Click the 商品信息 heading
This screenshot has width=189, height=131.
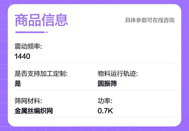pos(42,20)
